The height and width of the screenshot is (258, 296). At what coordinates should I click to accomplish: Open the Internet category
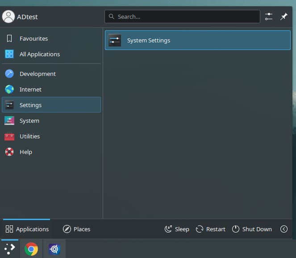(51, 89)
